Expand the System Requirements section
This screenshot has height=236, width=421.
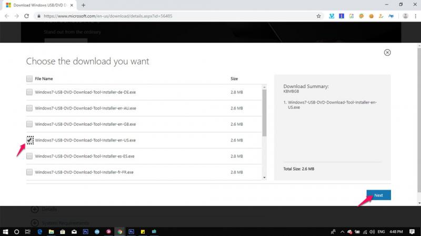(x=35, y=223)
